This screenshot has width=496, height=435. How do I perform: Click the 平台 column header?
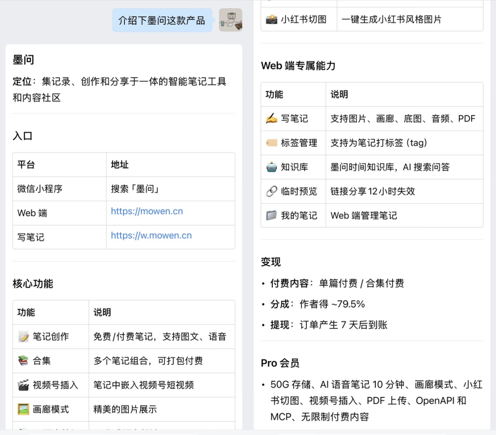click(x=59, y=165)
